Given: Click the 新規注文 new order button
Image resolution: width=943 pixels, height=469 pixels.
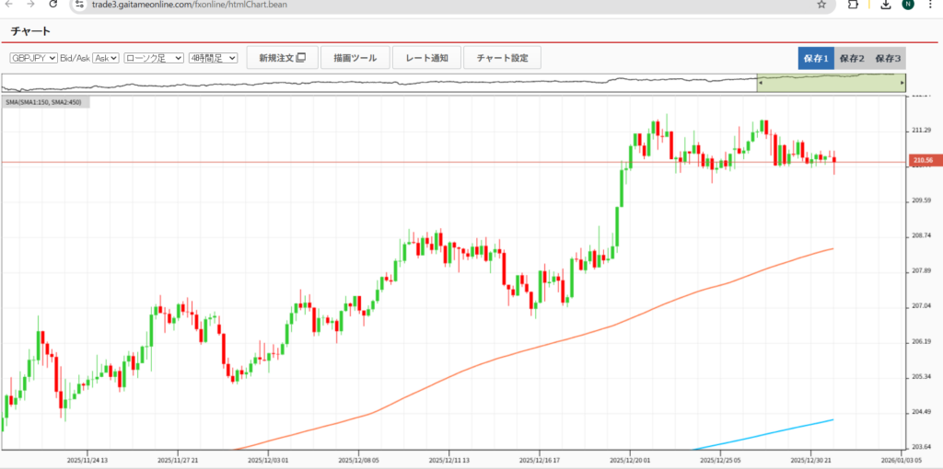Looking at the screenshot, I should point(282,58).
